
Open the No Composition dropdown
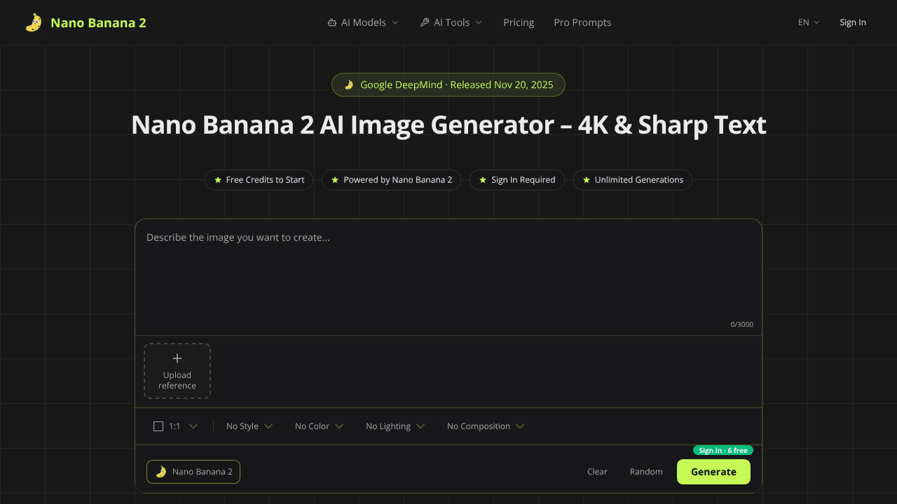[486, 426]
